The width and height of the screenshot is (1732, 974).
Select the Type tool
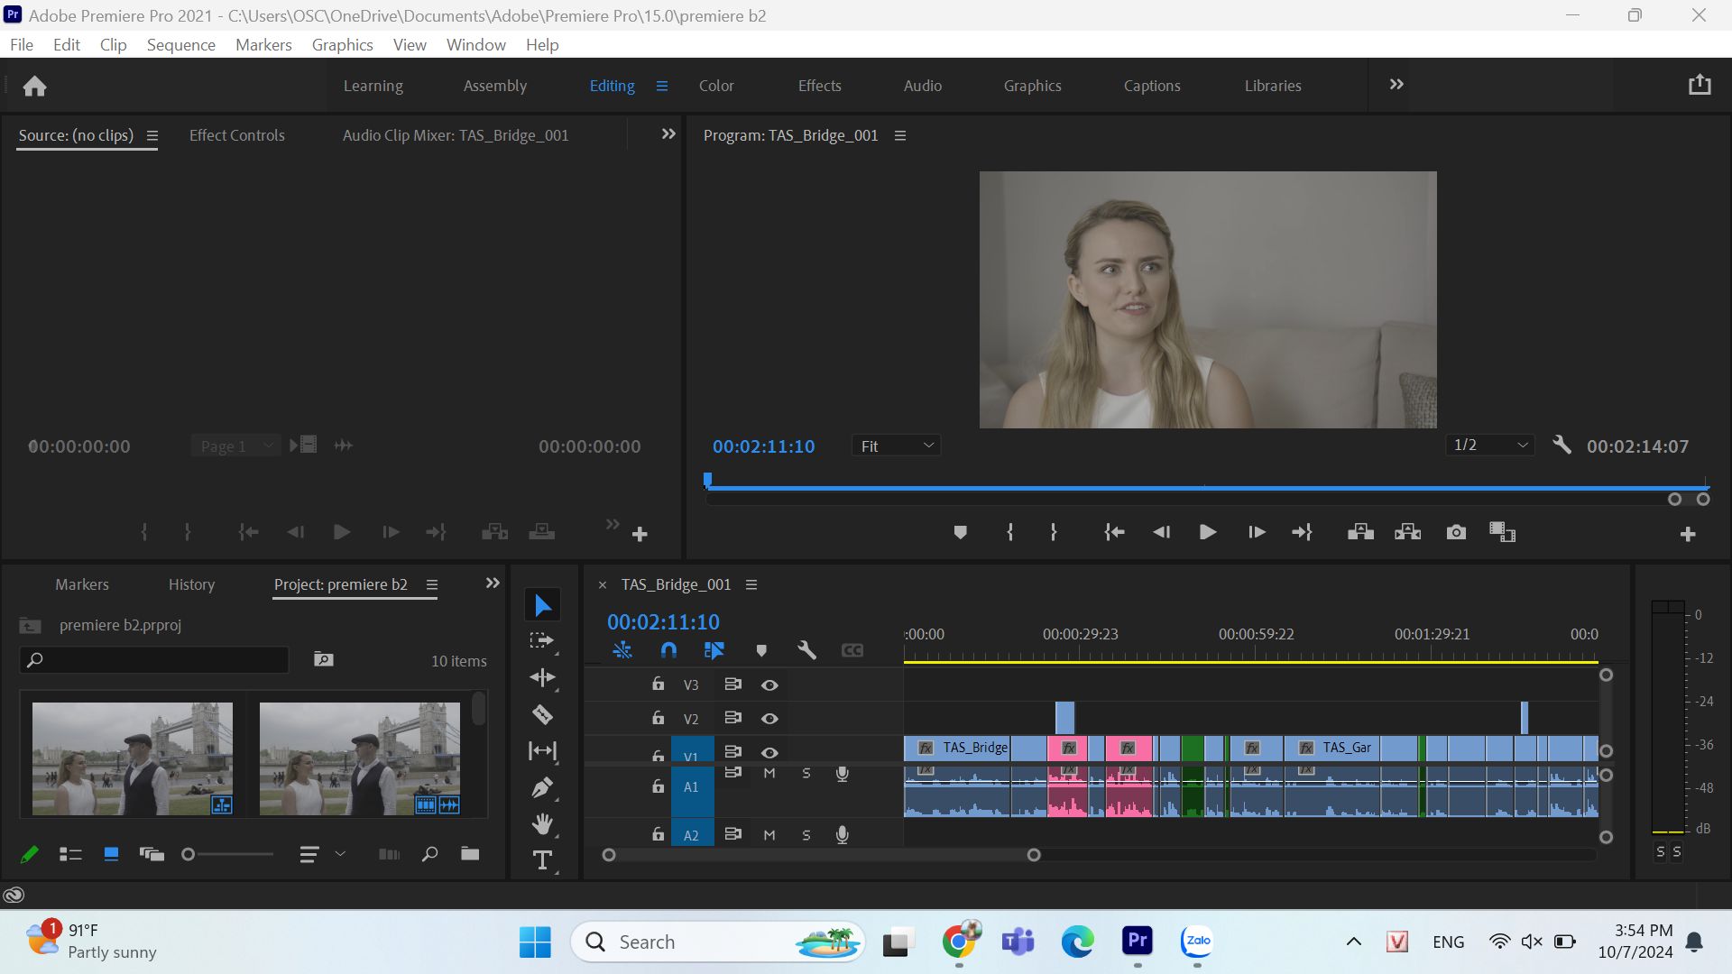click(542, 860)
